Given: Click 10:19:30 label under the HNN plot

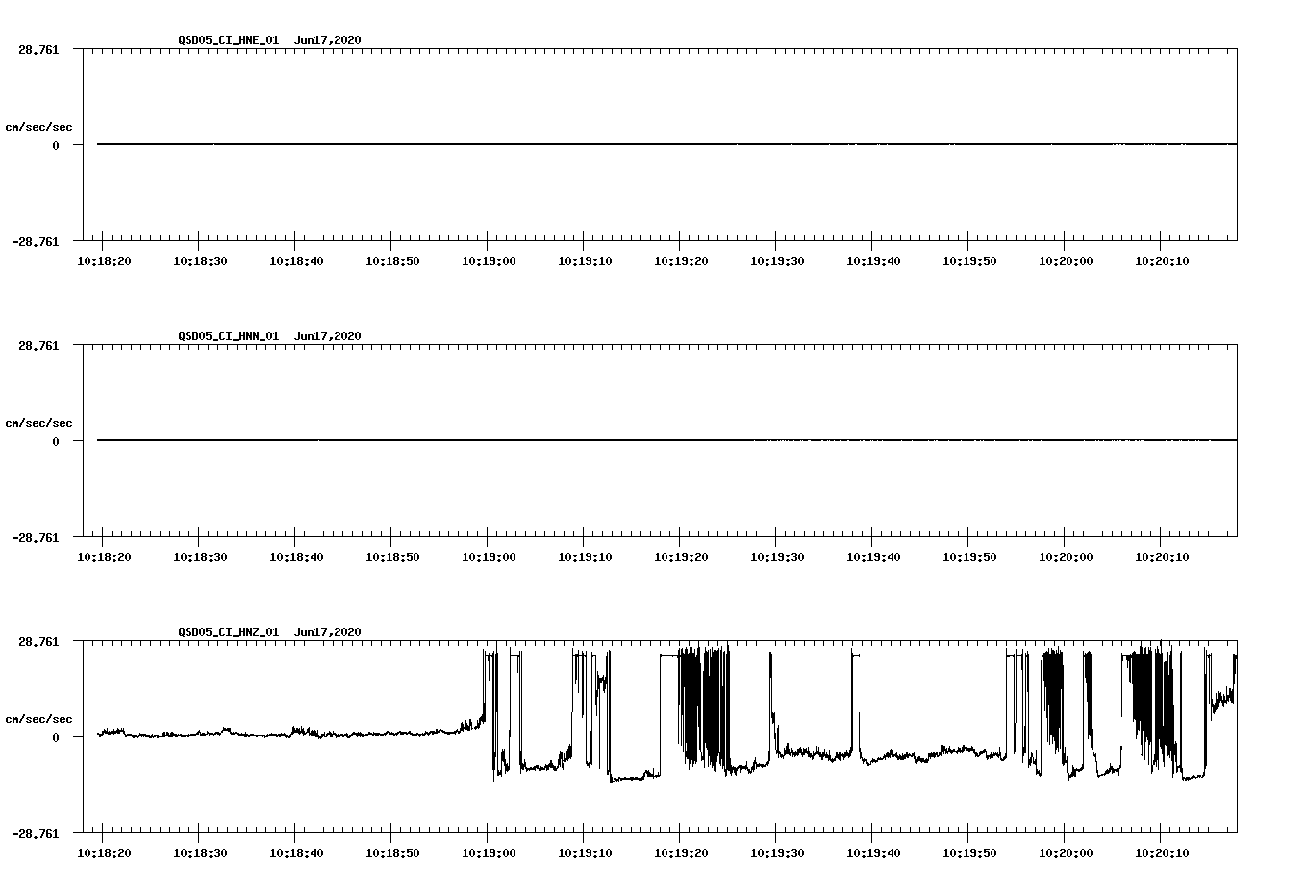Looking at the screenshot, I should pyautogui.click(x=777, y=557).
